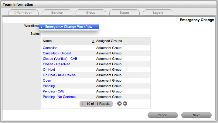Switch to the States tab

pos(124,13)
